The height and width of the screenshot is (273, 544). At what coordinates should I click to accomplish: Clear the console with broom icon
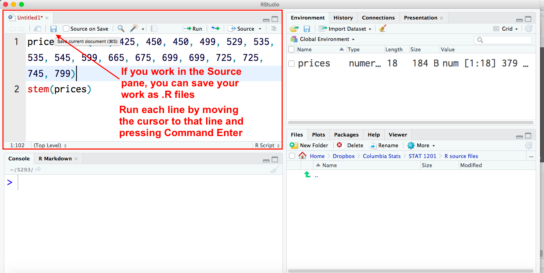point(274,170)
